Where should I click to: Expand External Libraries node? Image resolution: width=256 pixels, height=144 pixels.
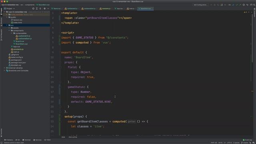(x=4, y=68)
